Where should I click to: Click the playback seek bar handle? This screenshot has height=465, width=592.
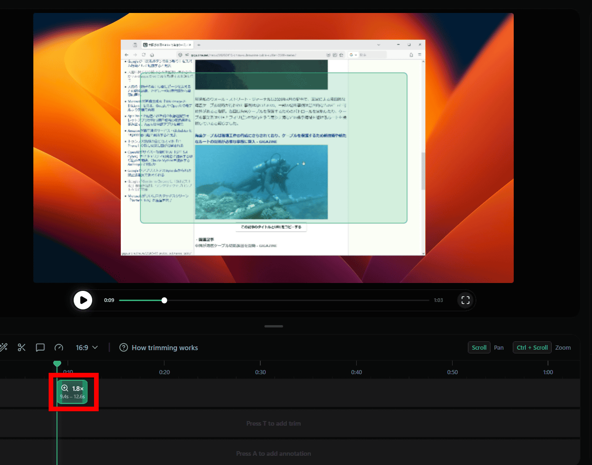[164, 300]
